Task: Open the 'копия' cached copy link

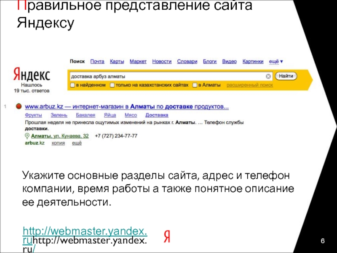Action: [58, 143]
